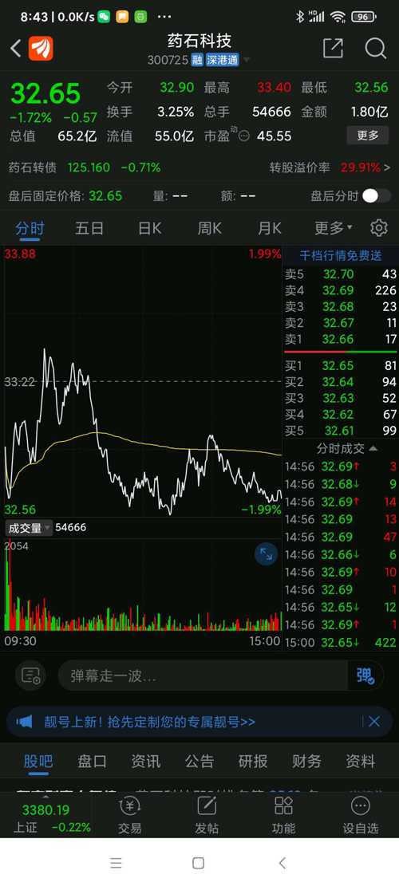The height and width of the screenshot is (886, 399).
Task: Tap the volume bar chart
Action: 142,585
